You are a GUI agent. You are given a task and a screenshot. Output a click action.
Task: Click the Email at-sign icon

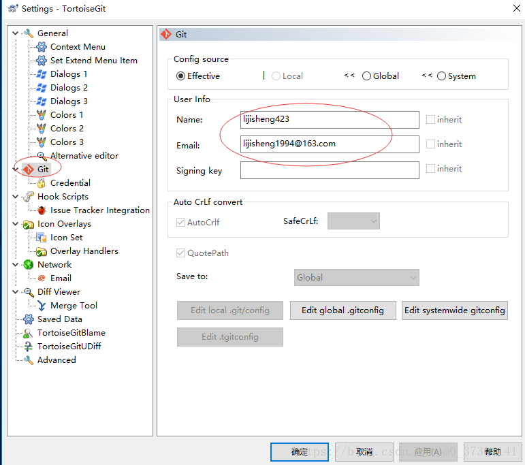tap(42, 278)
